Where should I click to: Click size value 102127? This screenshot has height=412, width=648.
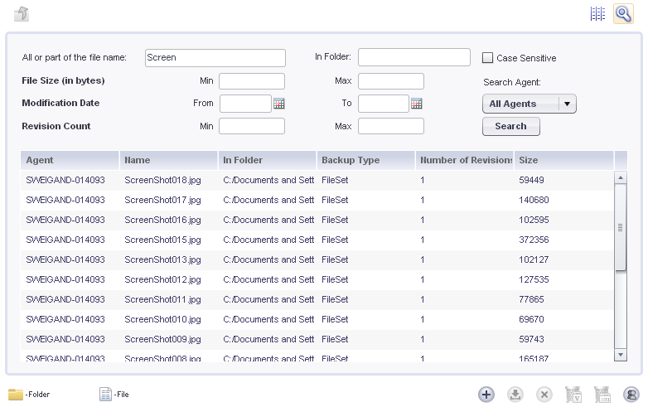[534, 259]
